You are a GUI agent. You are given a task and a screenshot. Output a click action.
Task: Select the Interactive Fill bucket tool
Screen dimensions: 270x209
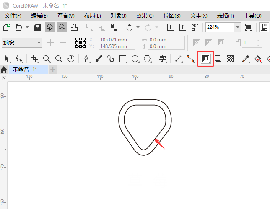[x=258, y=59]
